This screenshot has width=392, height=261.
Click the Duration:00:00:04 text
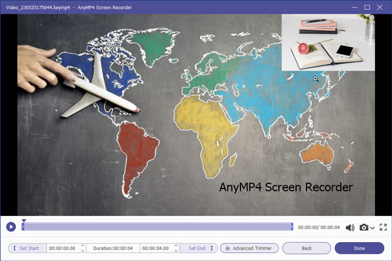tap(113, 248)
